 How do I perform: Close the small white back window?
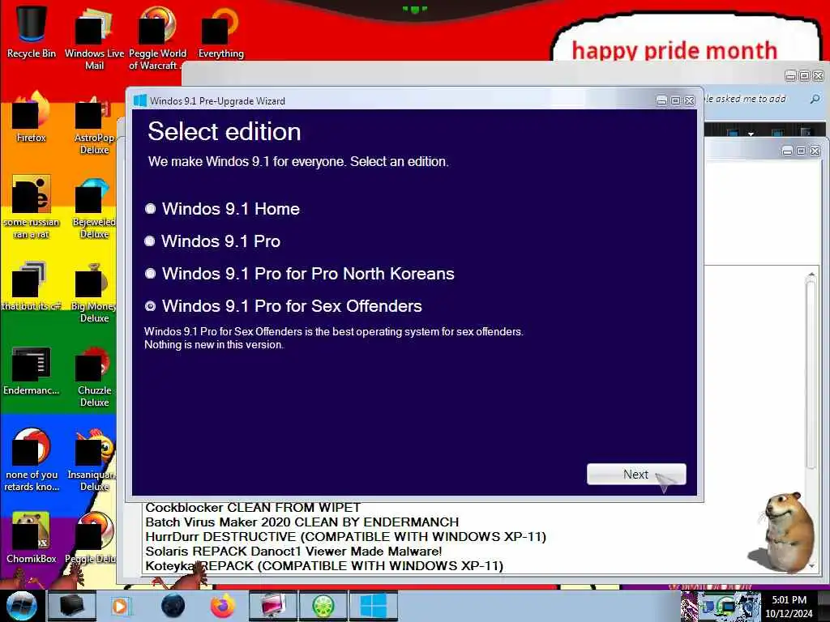pos(815,151)
